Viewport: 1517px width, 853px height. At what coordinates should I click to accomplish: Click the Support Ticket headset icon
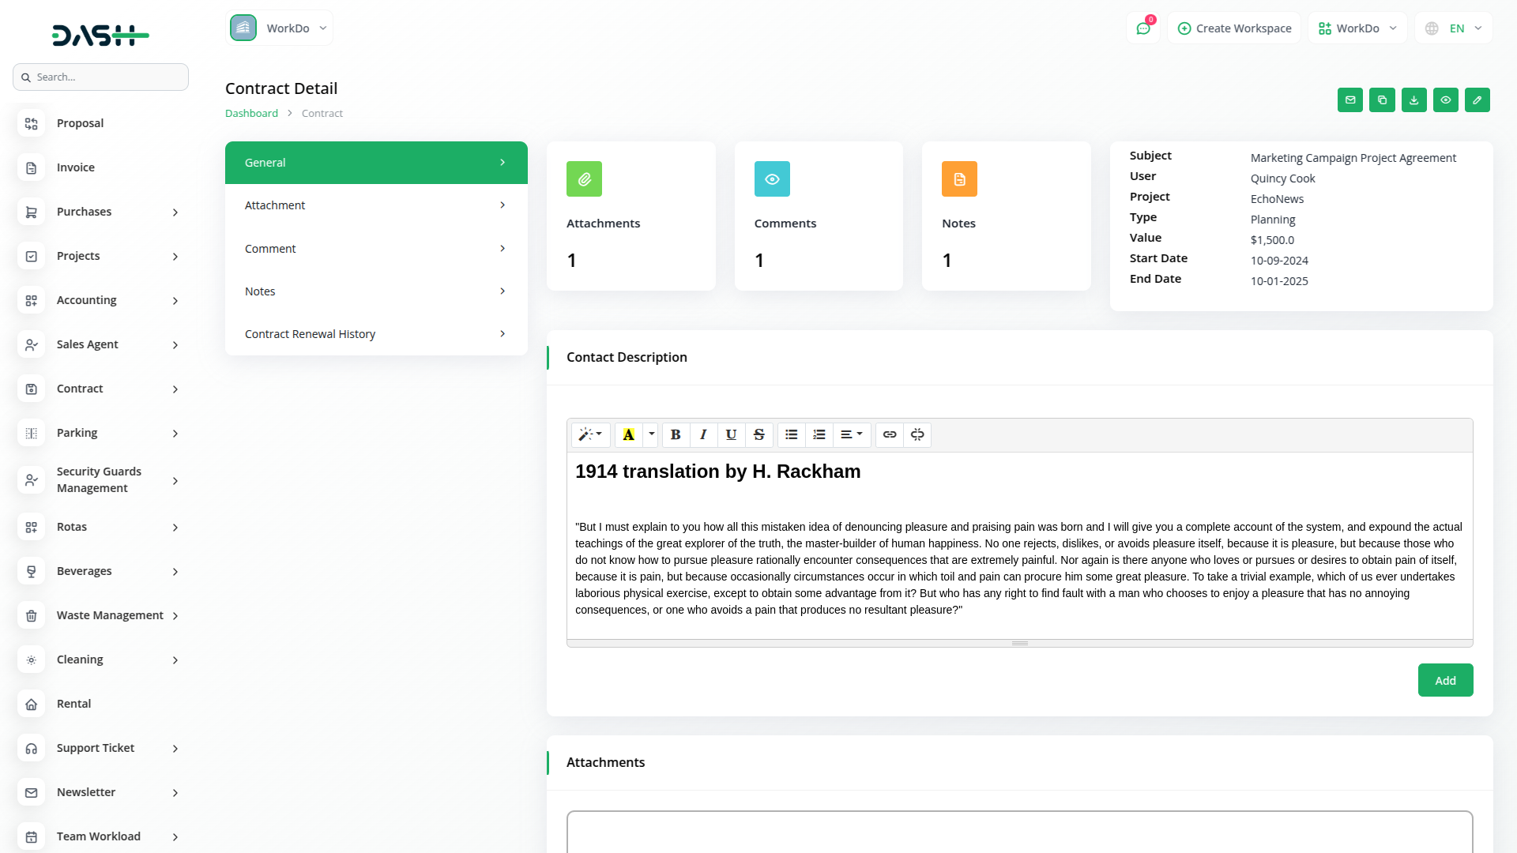[31, 748]
